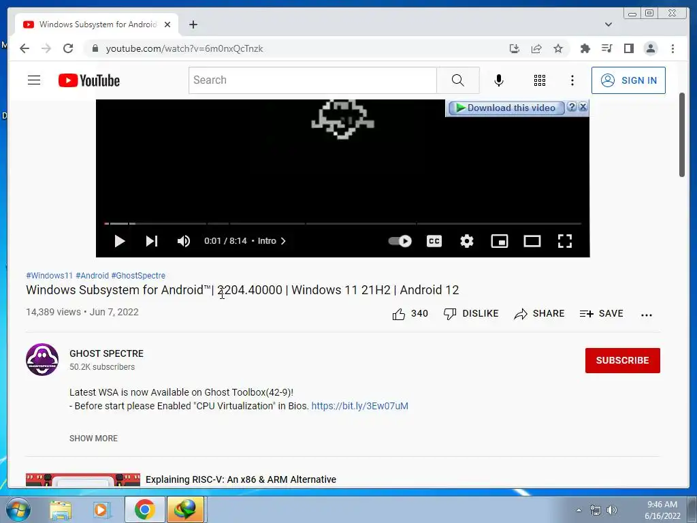The image size is (697, 523).
Task: Go back to previous page
Action: point(25,48)
